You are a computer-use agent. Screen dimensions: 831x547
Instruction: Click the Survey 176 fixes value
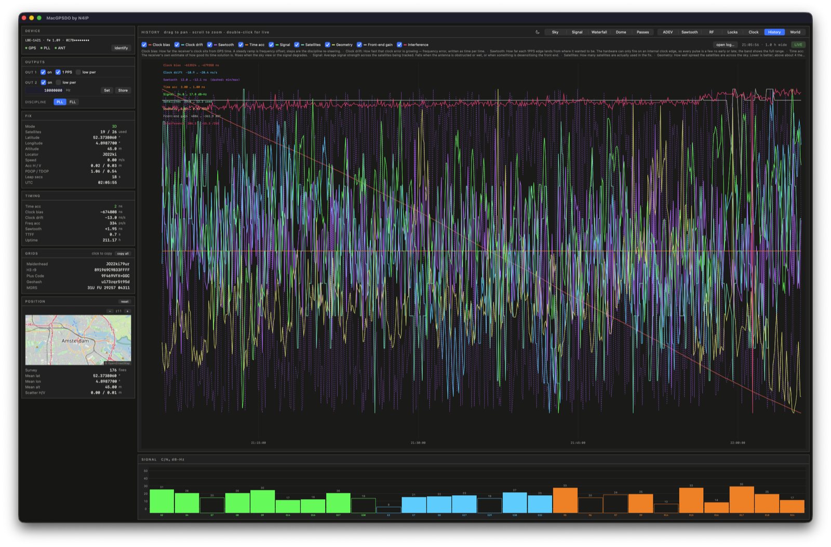tap(113, 370)
